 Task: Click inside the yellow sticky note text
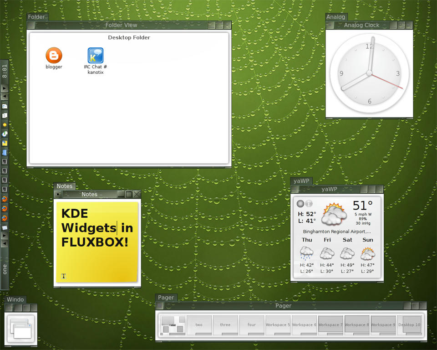(96, 228)
